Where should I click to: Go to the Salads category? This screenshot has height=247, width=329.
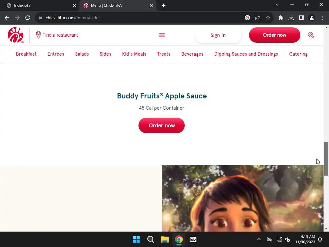coord(82,54)
